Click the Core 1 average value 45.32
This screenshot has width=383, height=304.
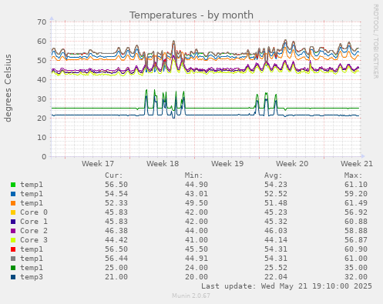coord(276,222)
